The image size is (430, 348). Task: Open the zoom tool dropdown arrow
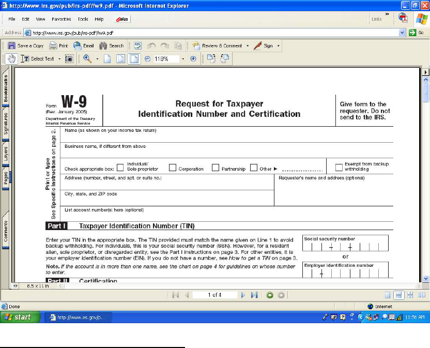click(97, 59)
